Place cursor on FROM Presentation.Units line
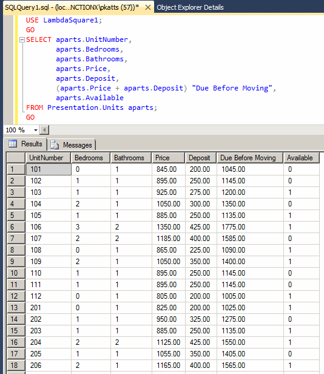 click(x=92, y=107)
